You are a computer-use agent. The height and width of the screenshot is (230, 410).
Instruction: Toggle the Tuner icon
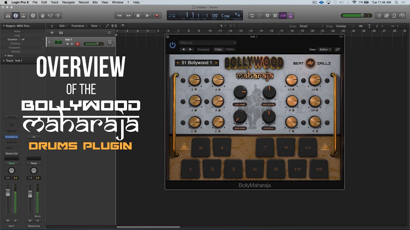[x=260, y=15]
